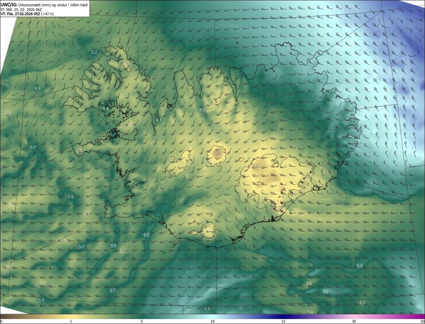Click the 5.8 value label
Viewport: 425px width, 324px height.
click(x=360, y=266)
